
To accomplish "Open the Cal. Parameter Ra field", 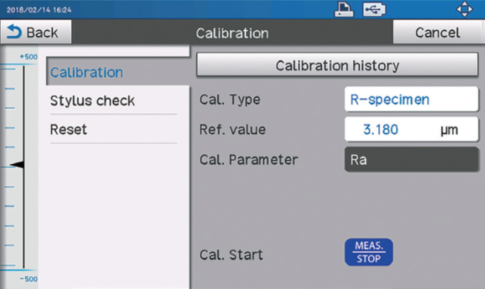I will [411, 160].
